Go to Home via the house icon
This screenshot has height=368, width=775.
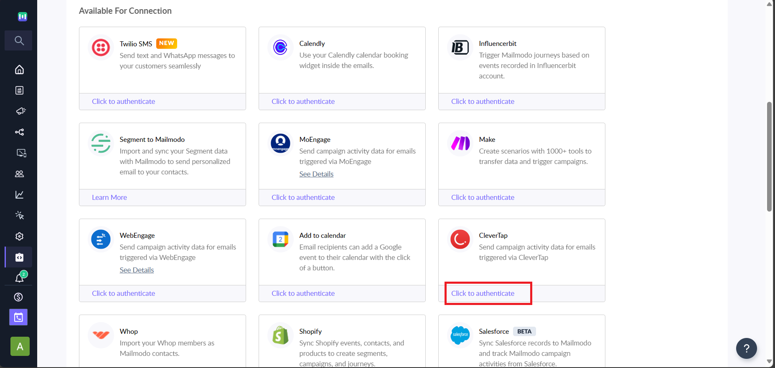point(19,70)
